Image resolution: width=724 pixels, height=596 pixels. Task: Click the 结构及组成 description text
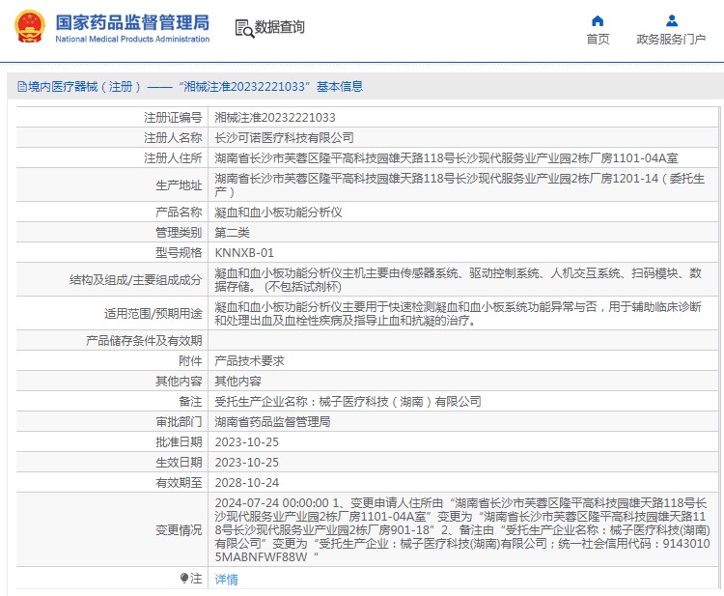point(458,279)
